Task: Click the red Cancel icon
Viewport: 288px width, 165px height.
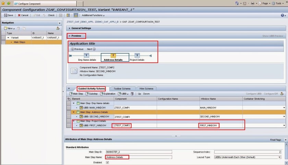Action: click(x=19, y=15)
